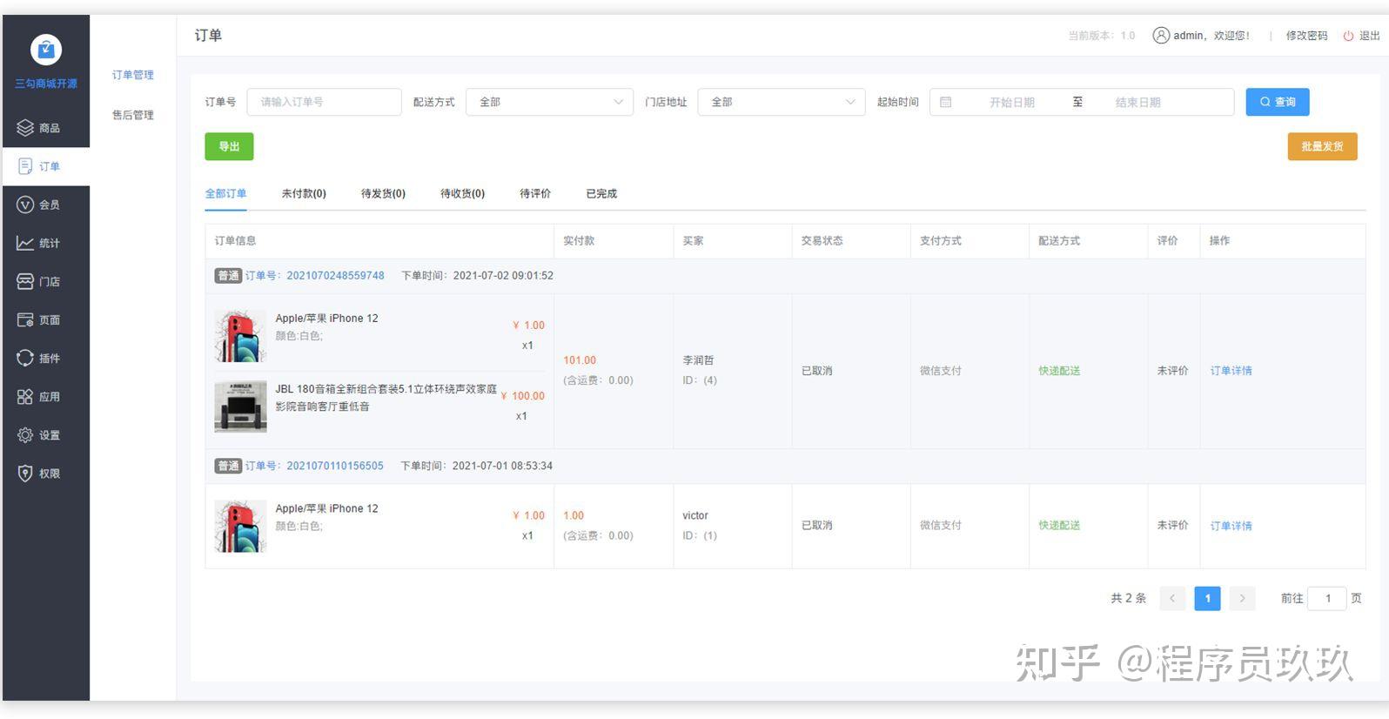Switch to 待评价 tab

coord(535,193)
